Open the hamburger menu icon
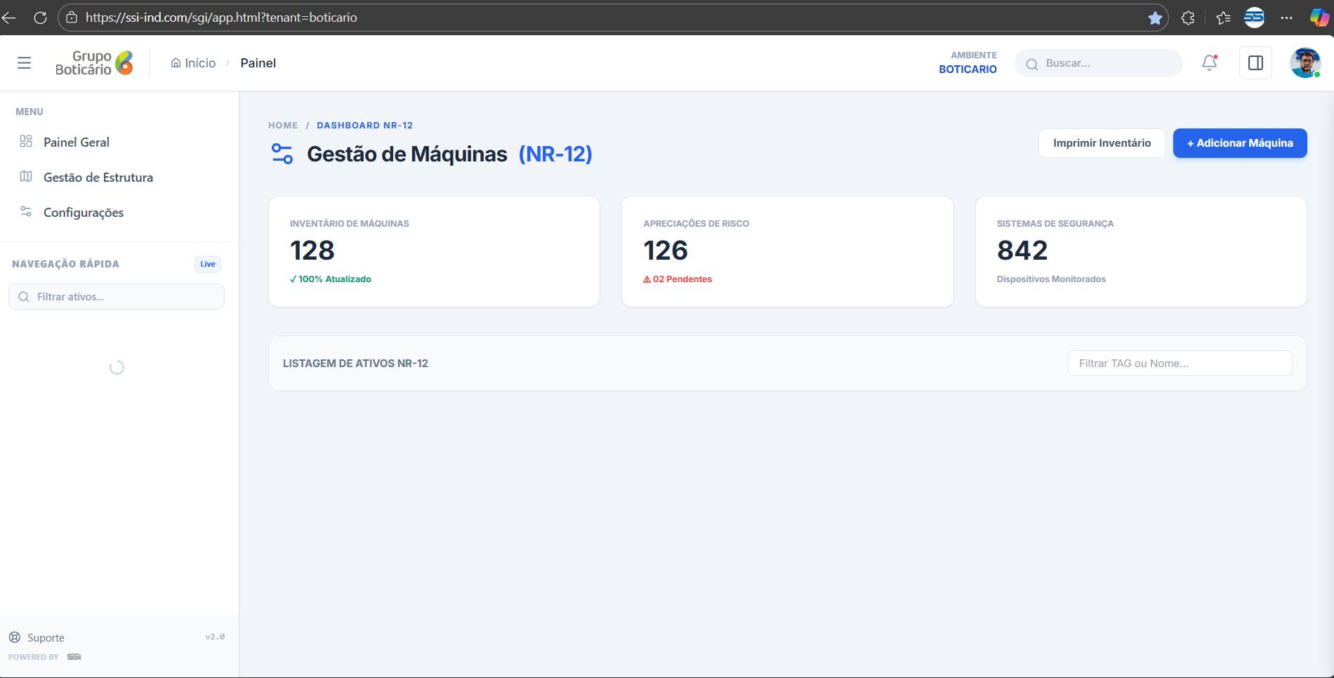Image resolution: width=1334 pixels, height=678 pixels. pos(24,63)
